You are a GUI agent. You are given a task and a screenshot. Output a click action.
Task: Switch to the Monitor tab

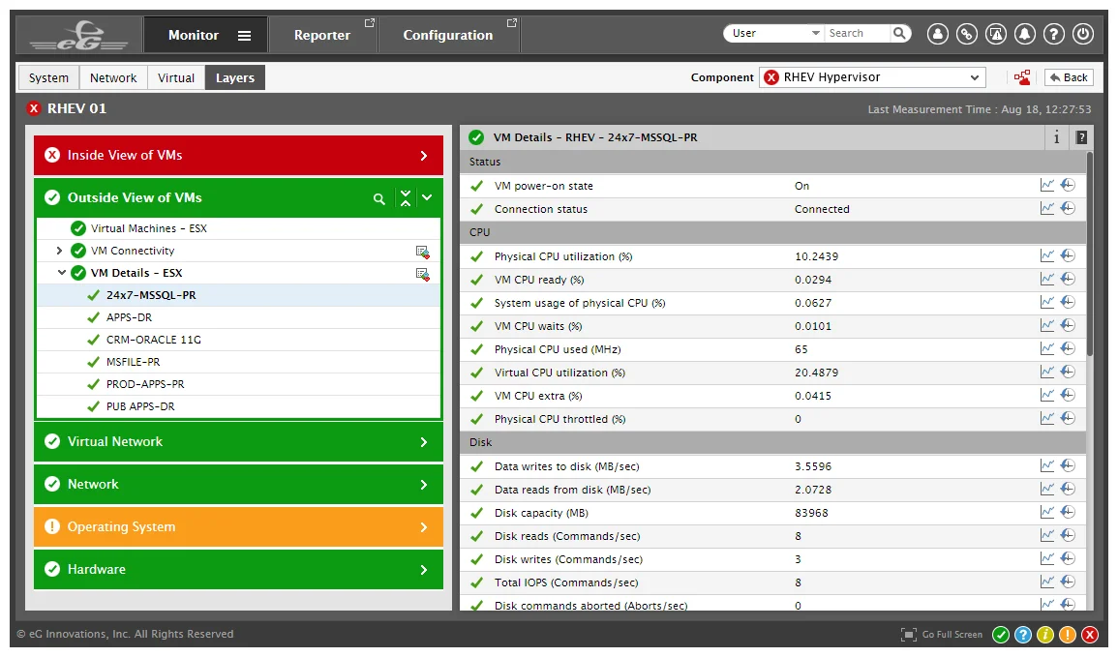[x=205, y=35]
